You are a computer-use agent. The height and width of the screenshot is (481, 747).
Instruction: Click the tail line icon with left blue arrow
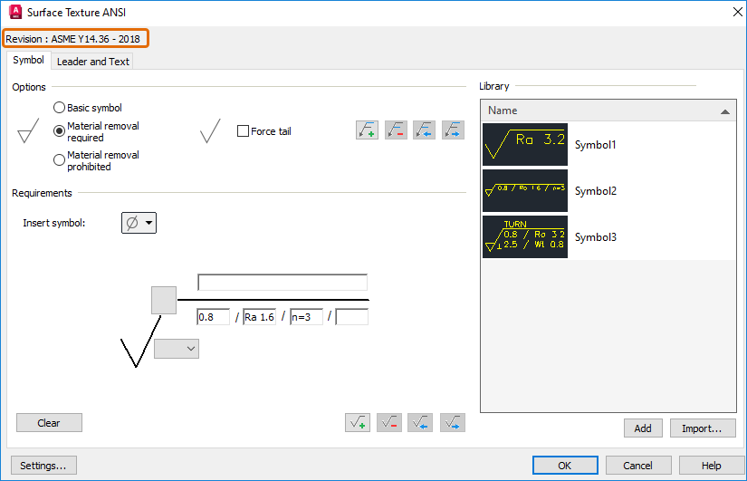coord(424,130)
